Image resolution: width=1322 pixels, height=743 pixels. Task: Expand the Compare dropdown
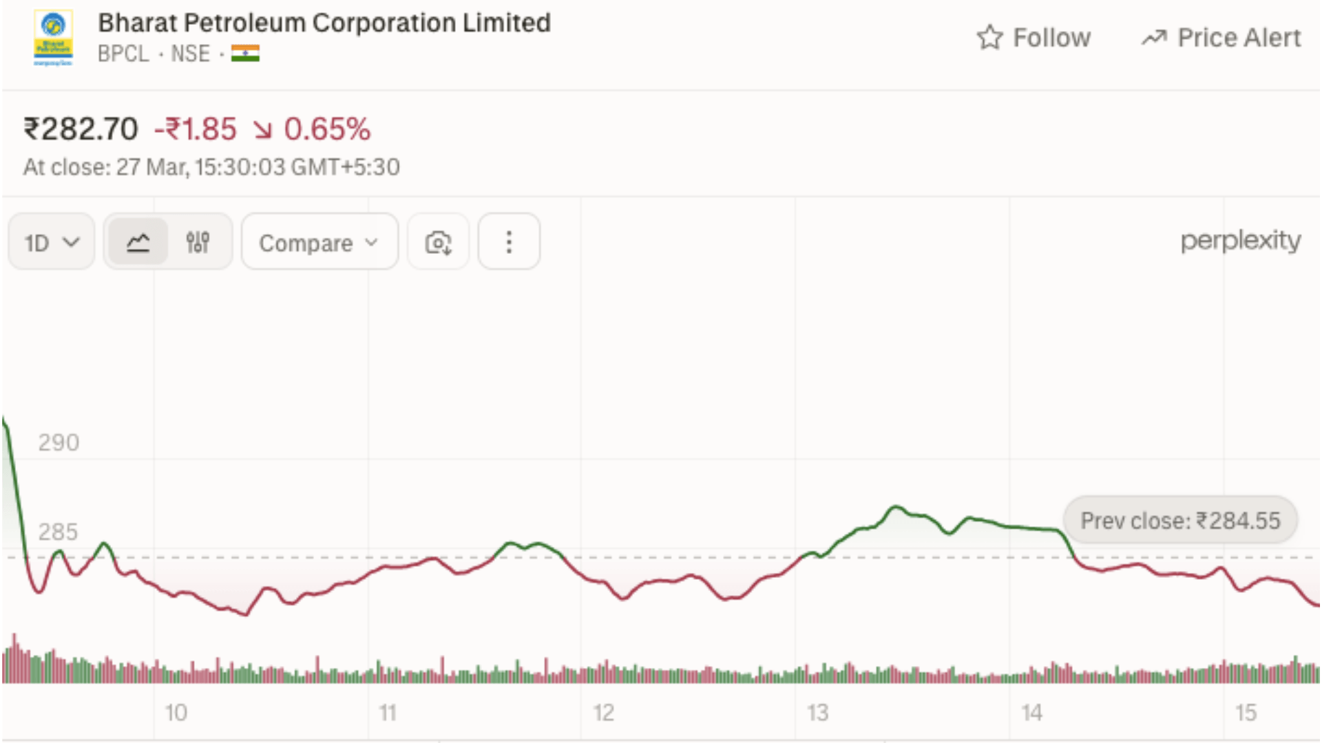click(x=319, y=242)
